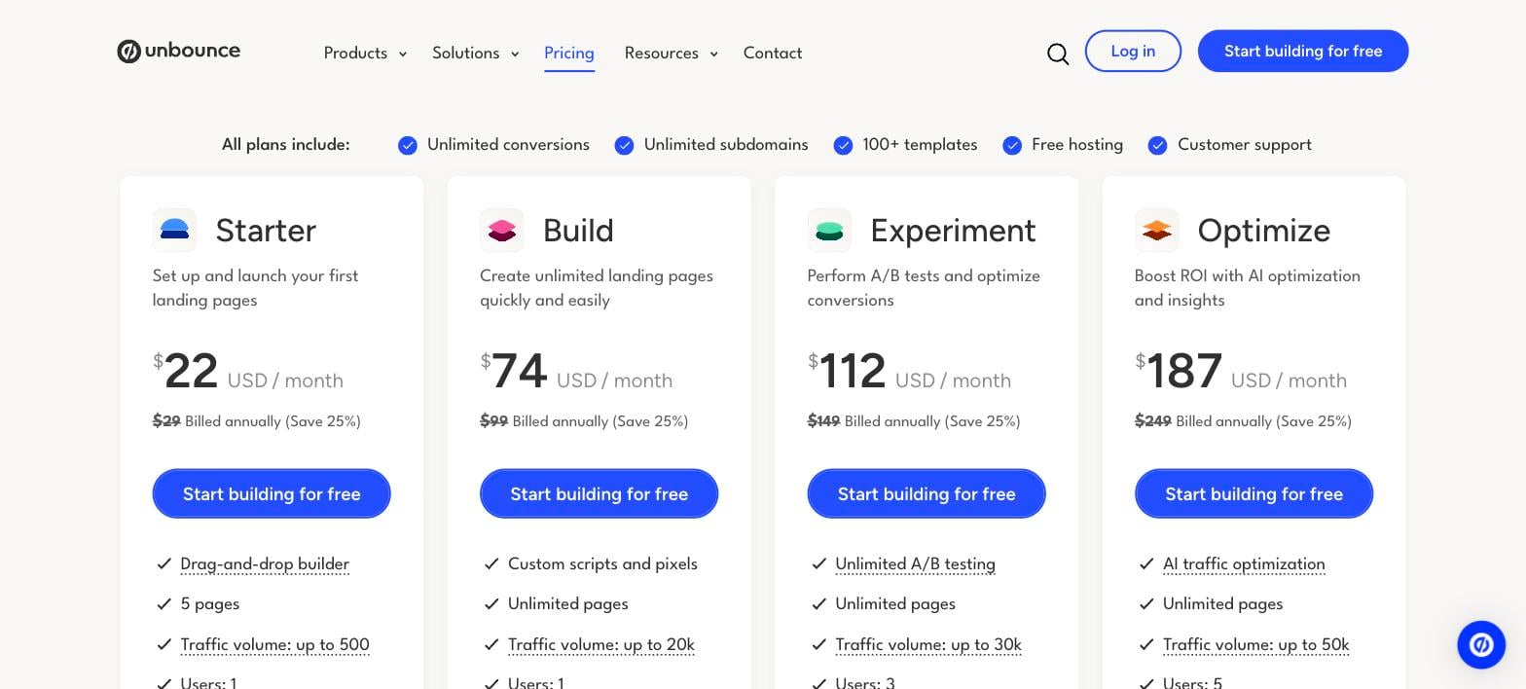Image resolution: width=1526 pixels, height=689 pixels.
Task: Click the Free hosting check icon
Action: tap(1012, 145)
